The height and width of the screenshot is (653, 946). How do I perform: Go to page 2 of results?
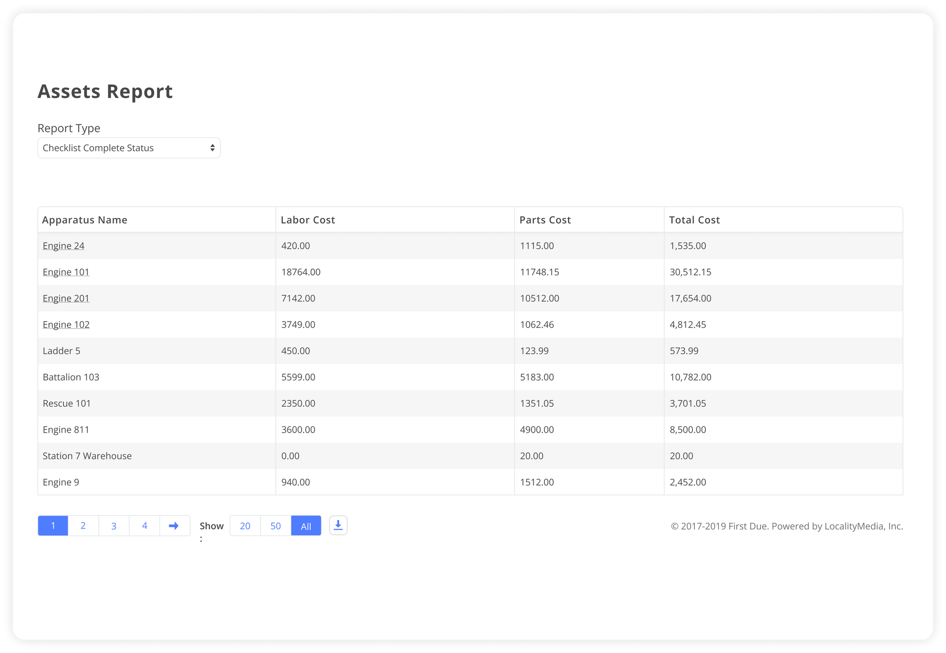[83, 525]
